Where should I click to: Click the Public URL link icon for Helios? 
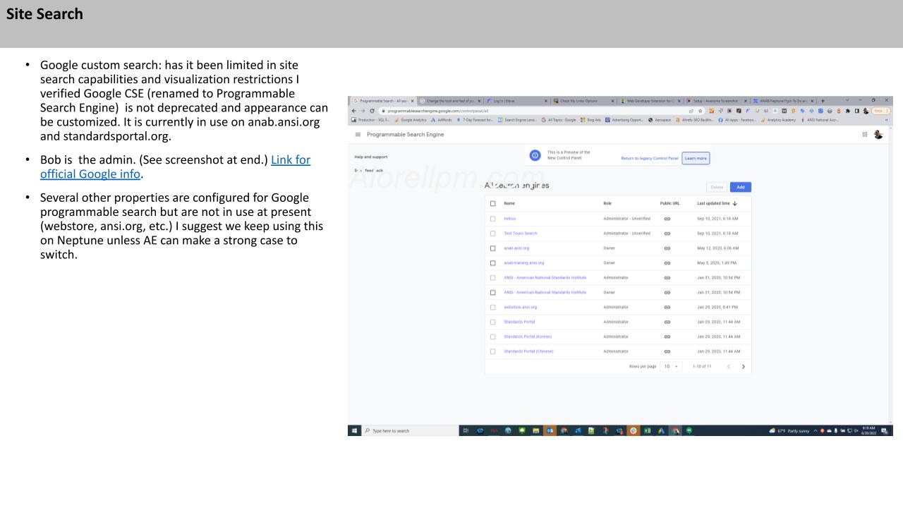667,219
